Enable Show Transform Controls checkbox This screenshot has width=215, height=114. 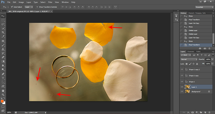[x=37, y=7]
